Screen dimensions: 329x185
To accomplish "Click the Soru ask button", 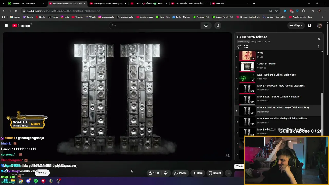I will [x=198, y=173].
